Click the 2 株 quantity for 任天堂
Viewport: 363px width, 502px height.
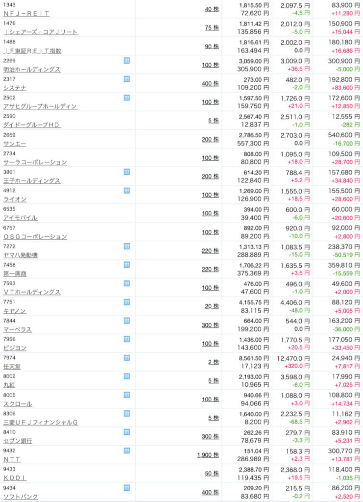tap(213, 362)
